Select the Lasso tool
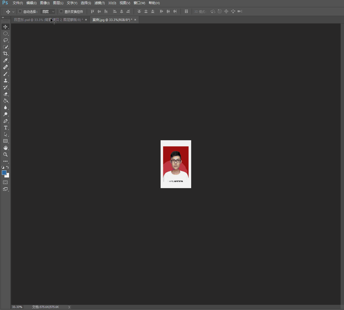Screen dimensions: 344x310 (x=5, y=40)
